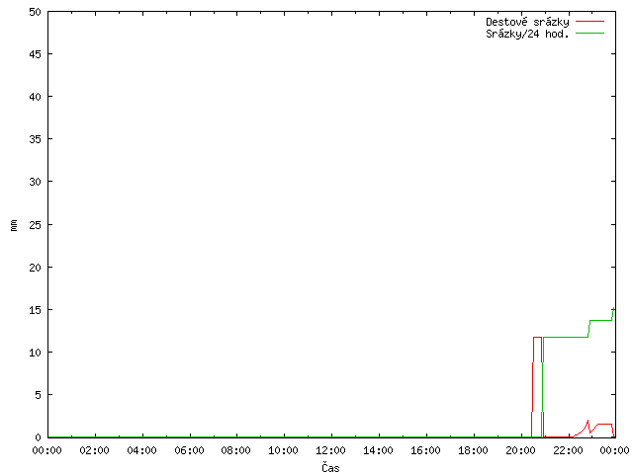Viewport: 633px width, 474px height.
Task: Click the 50 y-axis label
Action: (x=36, y=12)
